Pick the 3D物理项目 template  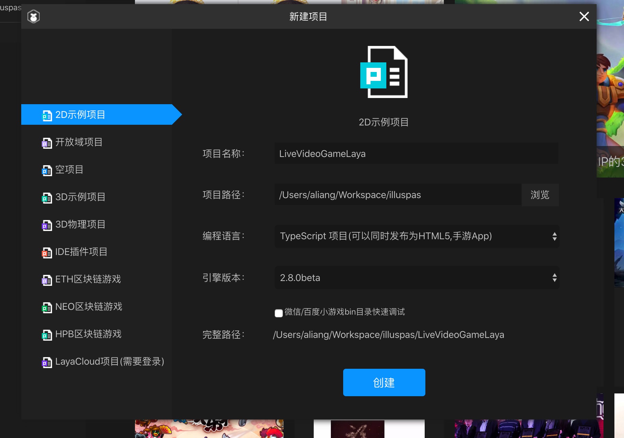[x=97, y=224]
